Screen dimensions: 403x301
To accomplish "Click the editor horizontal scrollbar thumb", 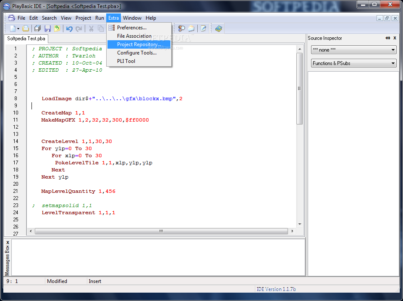I will pyautogui.click(x=161, y=231).
